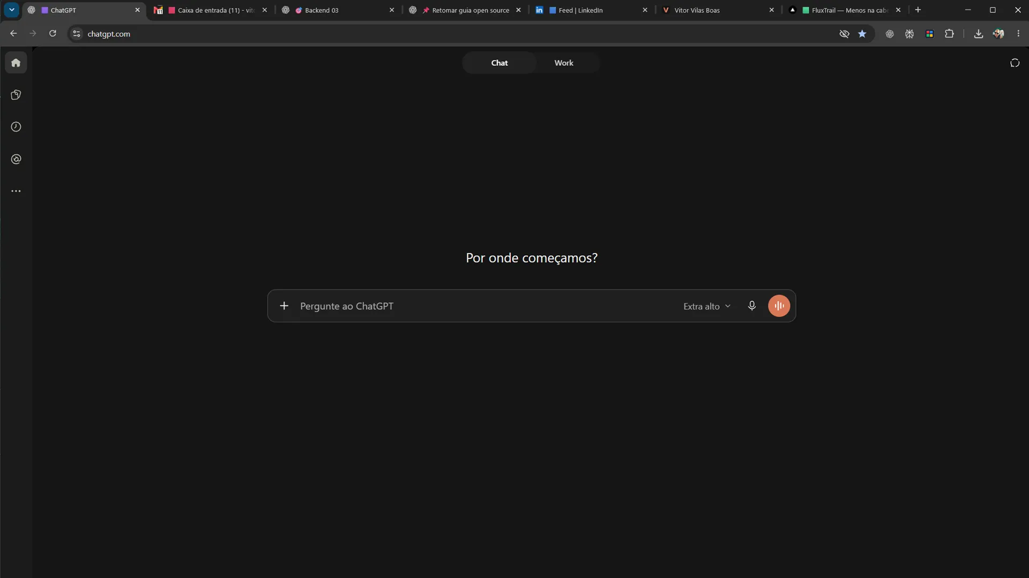Open the second sidebar icon below Home
The width and height of the screenshot is (1029, 578).
pos(16,95)
